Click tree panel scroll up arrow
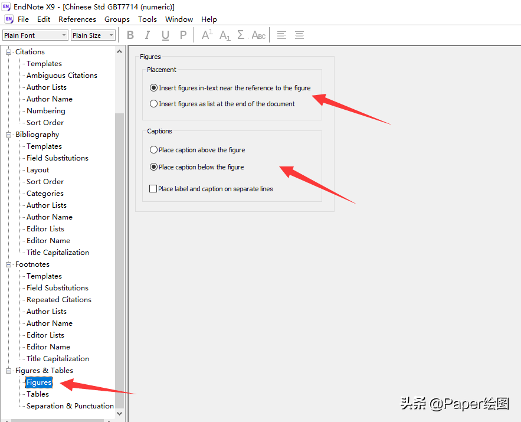 point(120,51)
